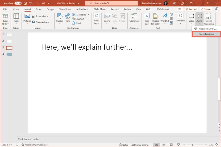Open the Add-ins menu

tap(96, 19)
